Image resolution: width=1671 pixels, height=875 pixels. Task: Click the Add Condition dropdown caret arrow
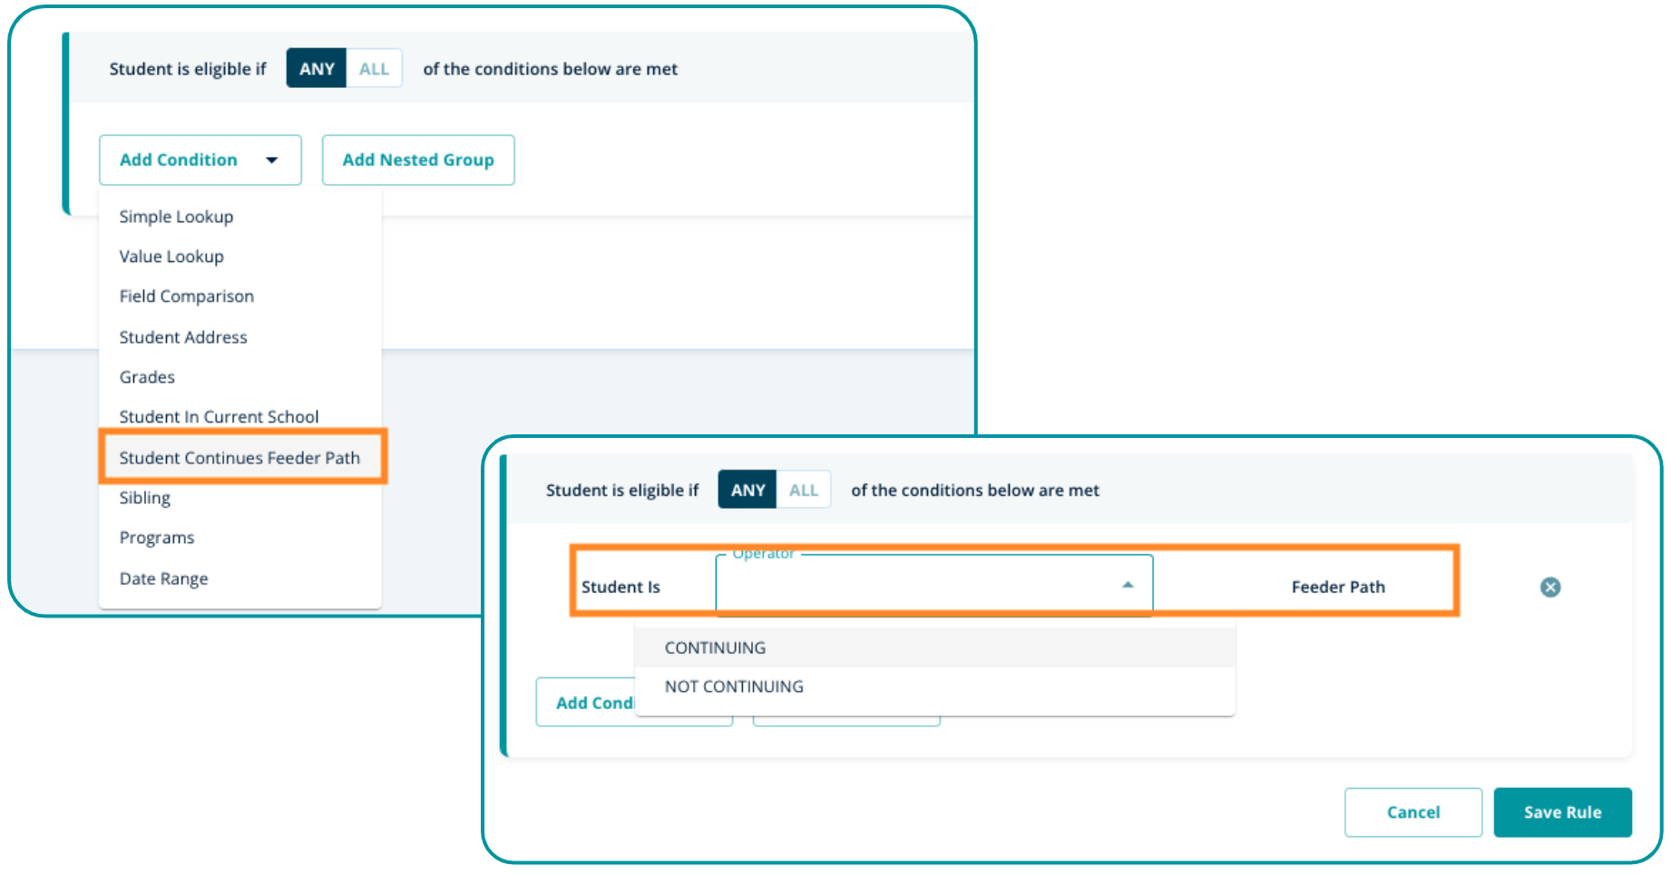[271, 160]
